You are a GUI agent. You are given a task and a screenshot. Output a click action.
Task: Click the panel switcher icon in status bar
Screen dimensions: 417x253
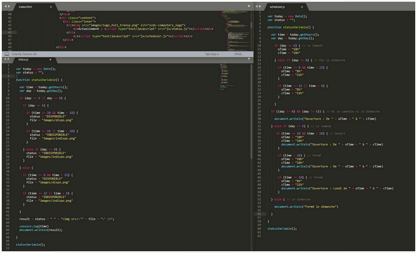pos(6,54)
